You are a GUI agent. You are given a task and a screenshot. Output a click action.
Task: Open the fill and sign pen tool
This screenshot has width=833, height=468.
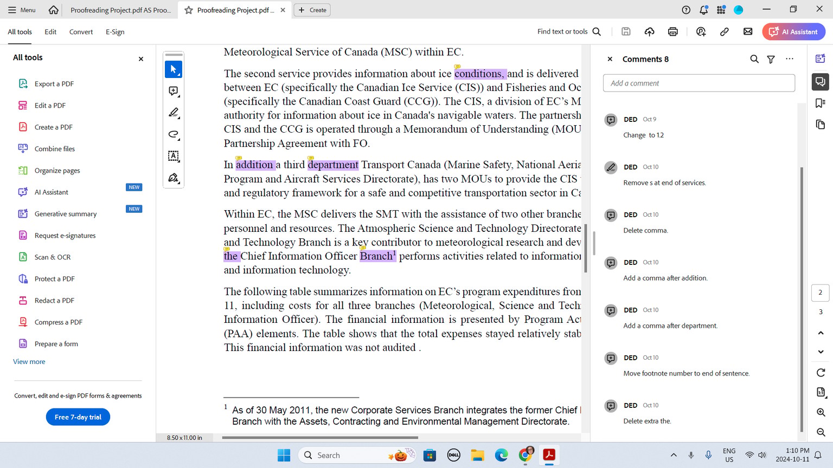click(174, 178)
